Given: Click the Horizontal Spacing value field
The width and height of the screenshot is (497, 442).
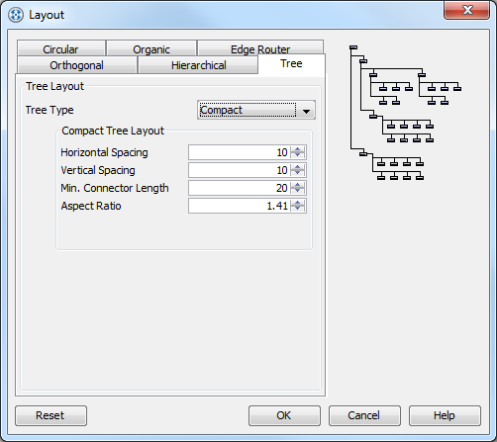Looking at the screenshot, I should (240, 152).
